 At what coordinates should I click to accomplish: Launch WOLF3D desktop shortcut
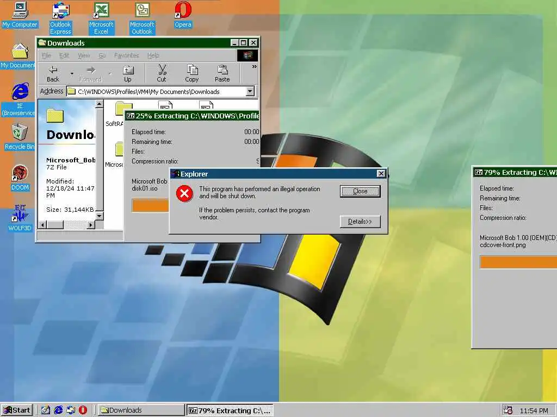(x=20, y=218)
